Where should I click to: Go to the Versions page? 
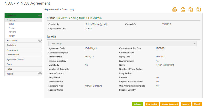point(12,32)
